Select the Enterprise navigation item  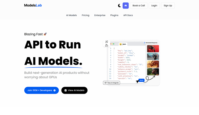100,15
